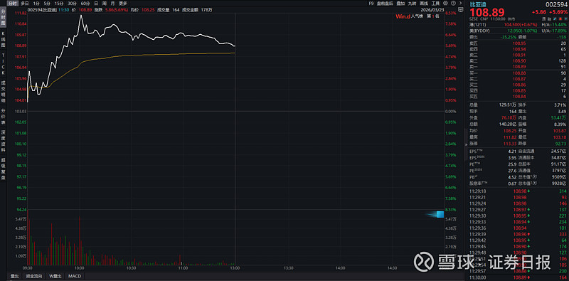Open the settings gear icon in top toolbar
Screen dimensions: 569x281
445,4
